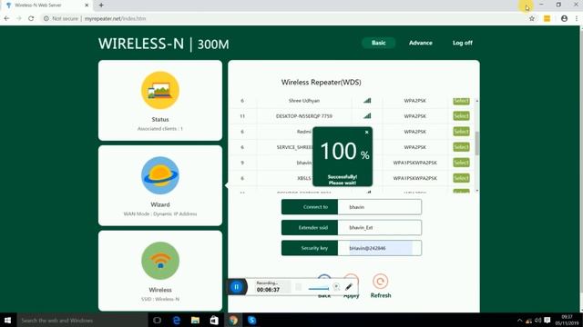Click the address bar URL

point(115,18)
